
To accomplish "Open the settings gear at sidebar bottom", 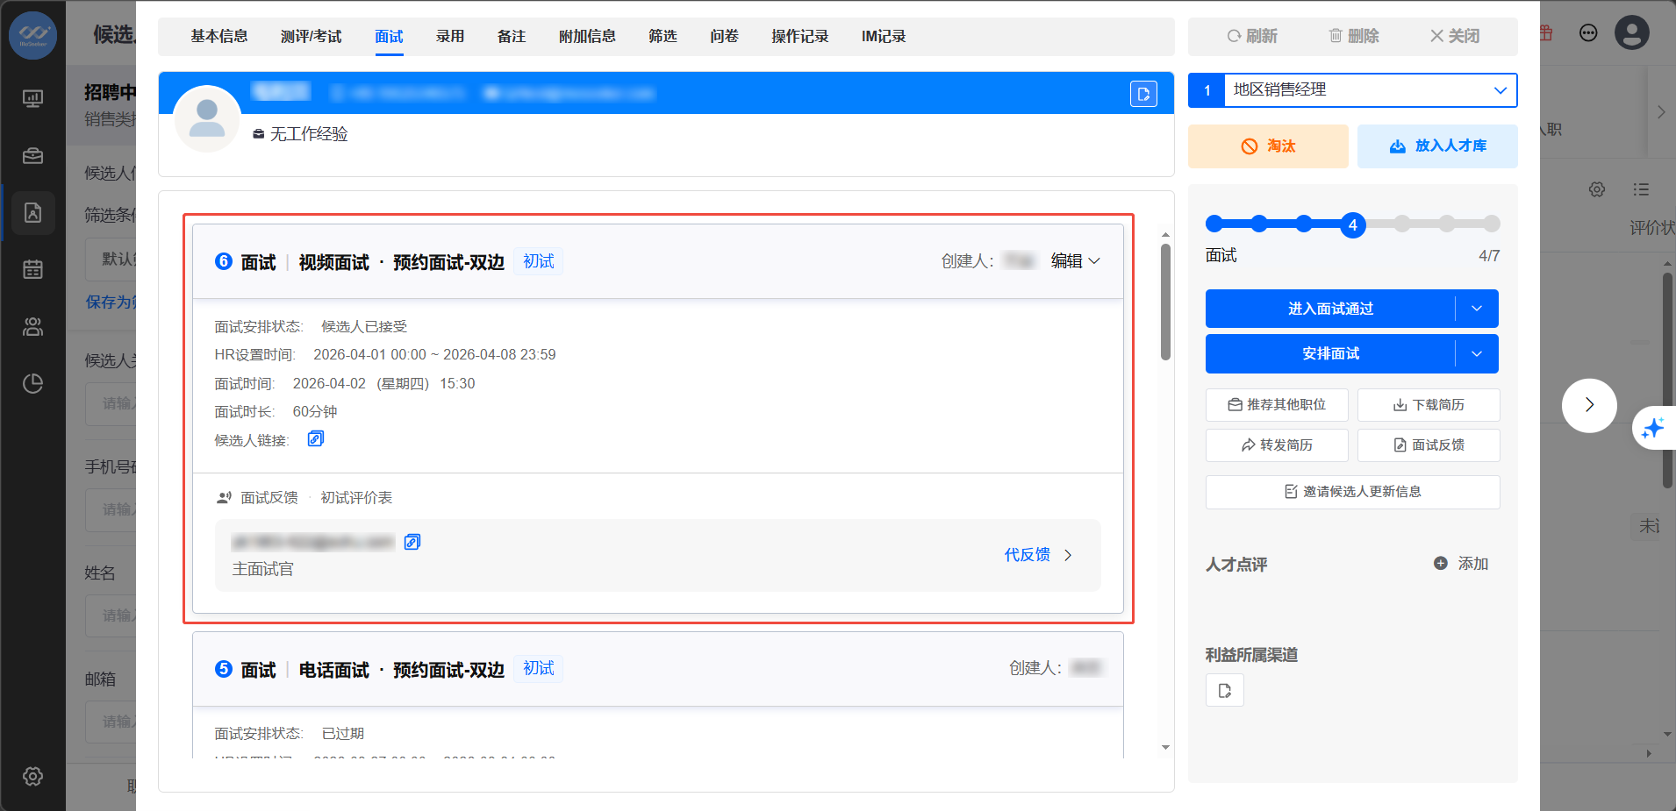I will click(32, 776).
